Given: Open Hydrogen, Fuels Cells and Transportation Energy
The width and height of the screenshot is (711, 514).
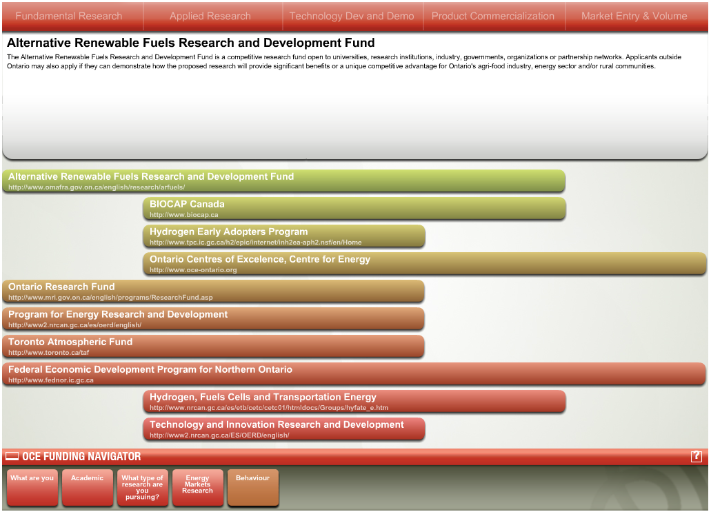Looking at the screenshot, I should click(354, 402).
